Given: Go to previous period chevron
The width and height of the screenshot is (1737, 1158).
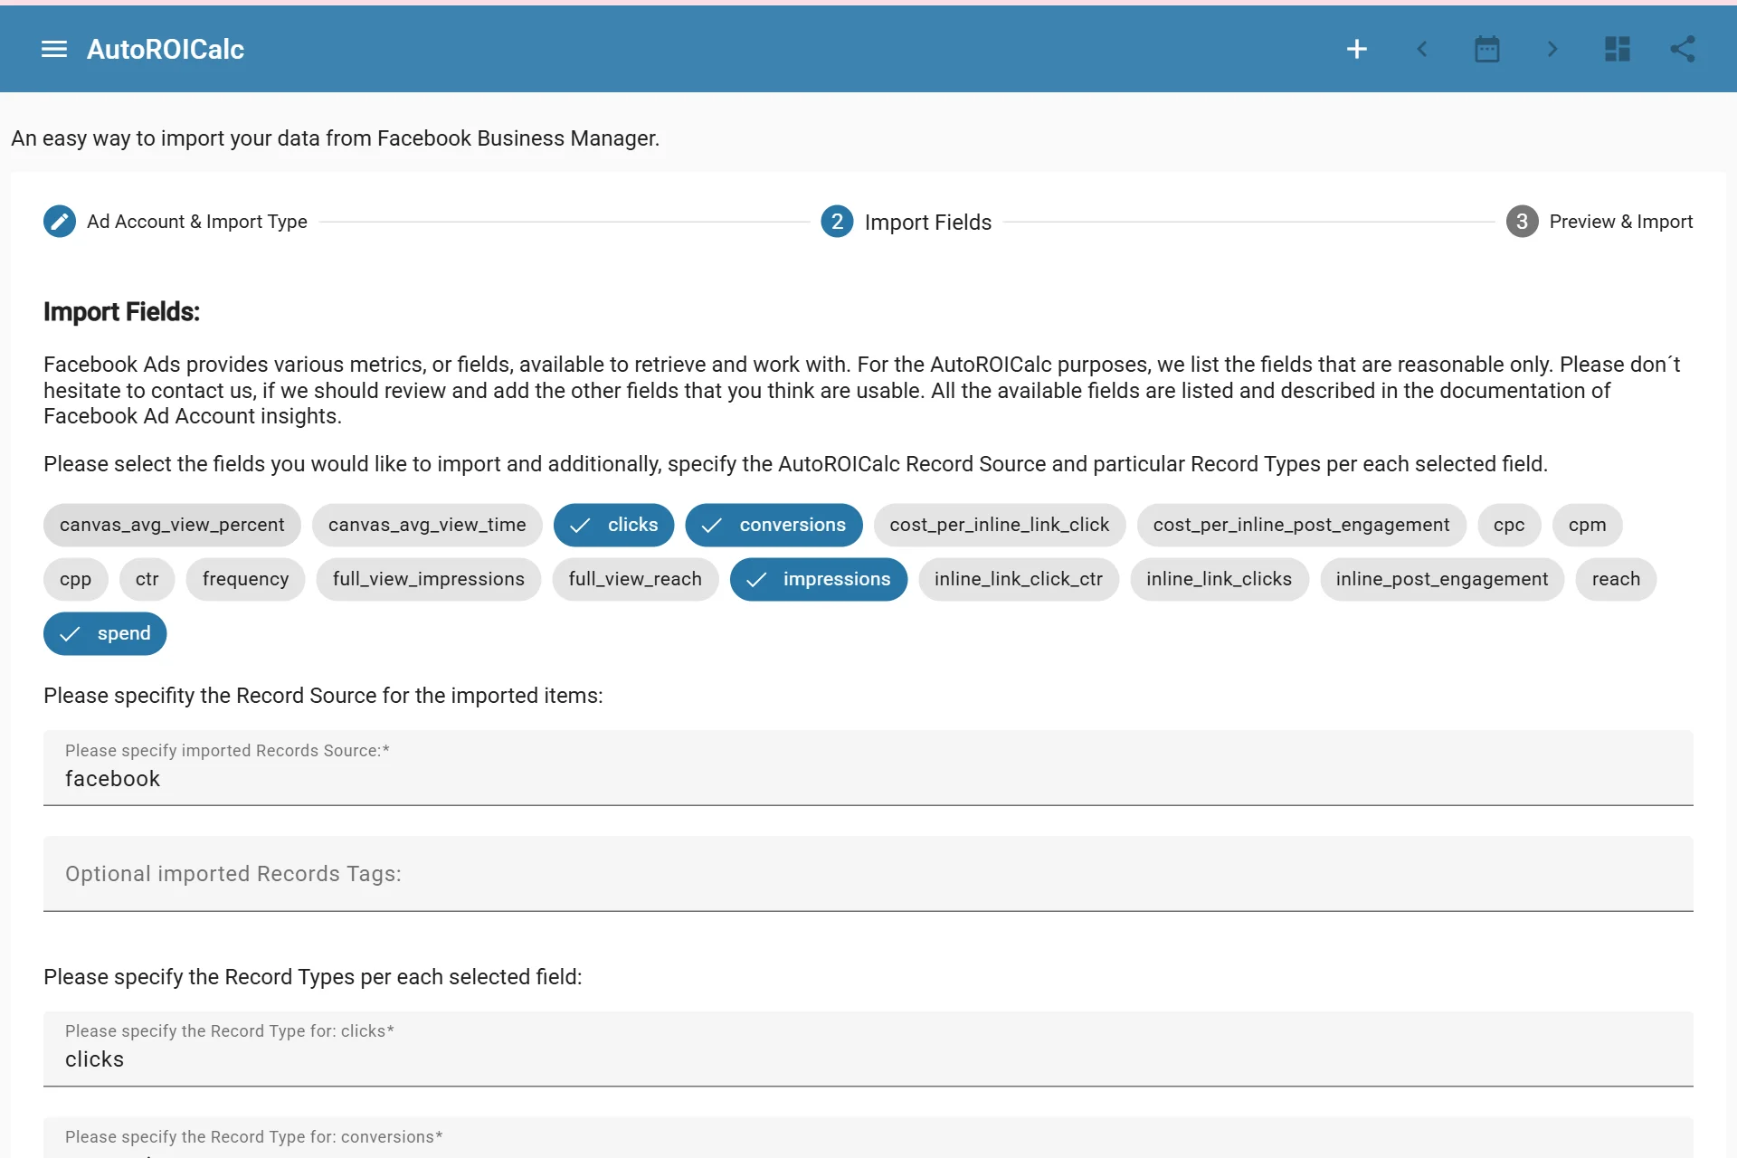Looking at the screenshot, I should 1421,49.
